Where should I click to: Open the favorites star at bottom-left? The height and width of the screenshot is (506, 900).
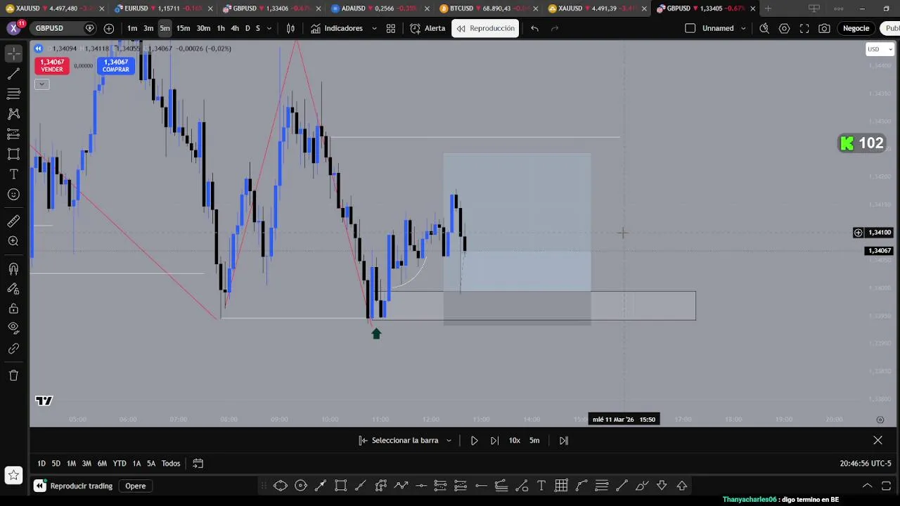pyautogui.click(x=13, y=476)
